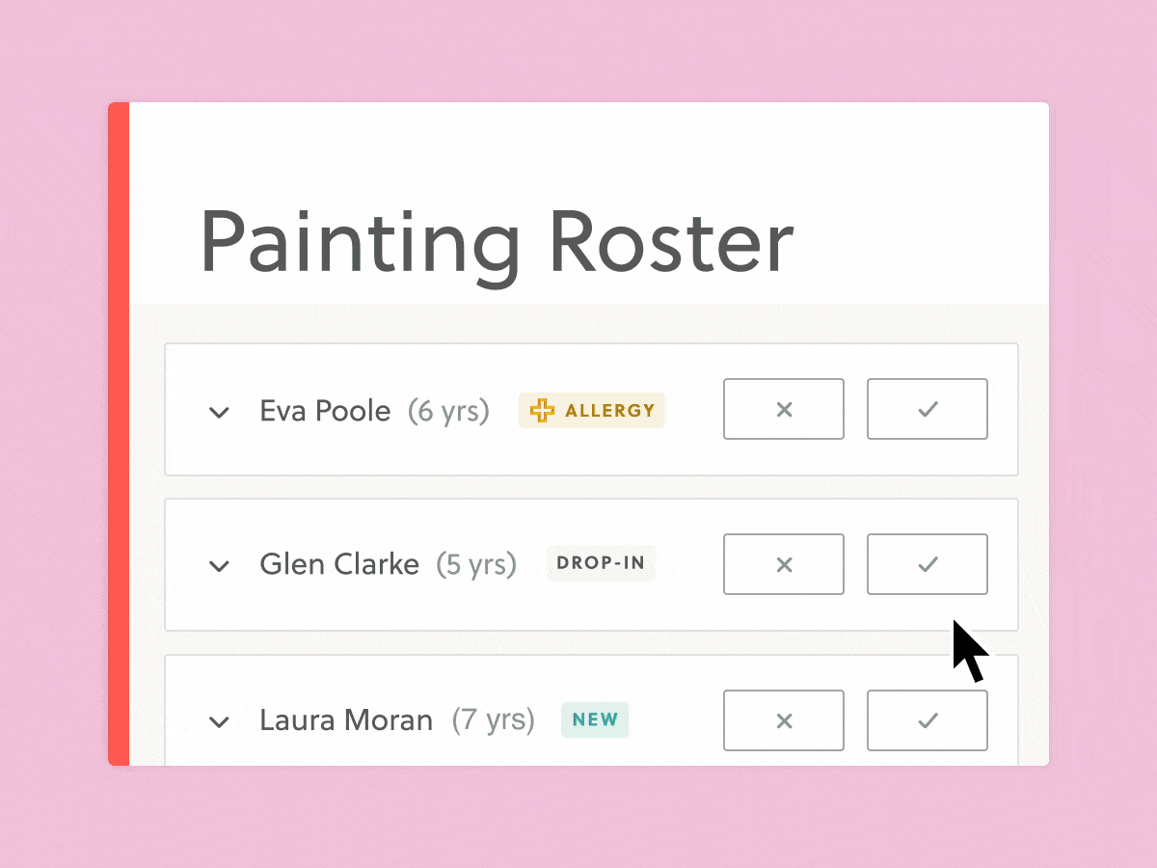1157x868 pixels.
Task: Mark Glen Clarke as absent
Action: coord(784,564)
